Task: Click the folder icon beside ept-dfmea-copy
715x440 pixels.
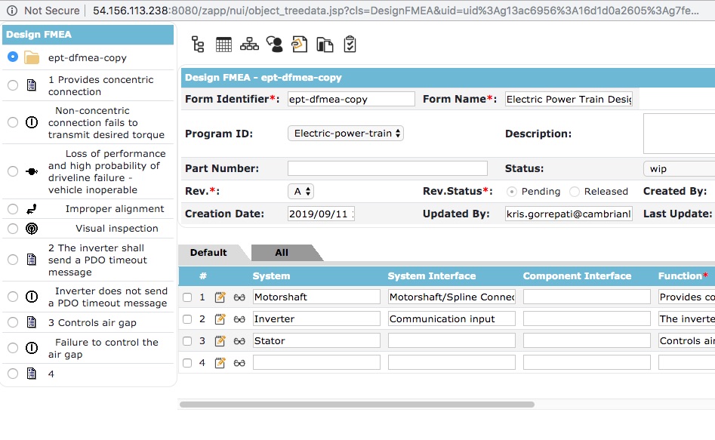Action: (x=32, y=58)
